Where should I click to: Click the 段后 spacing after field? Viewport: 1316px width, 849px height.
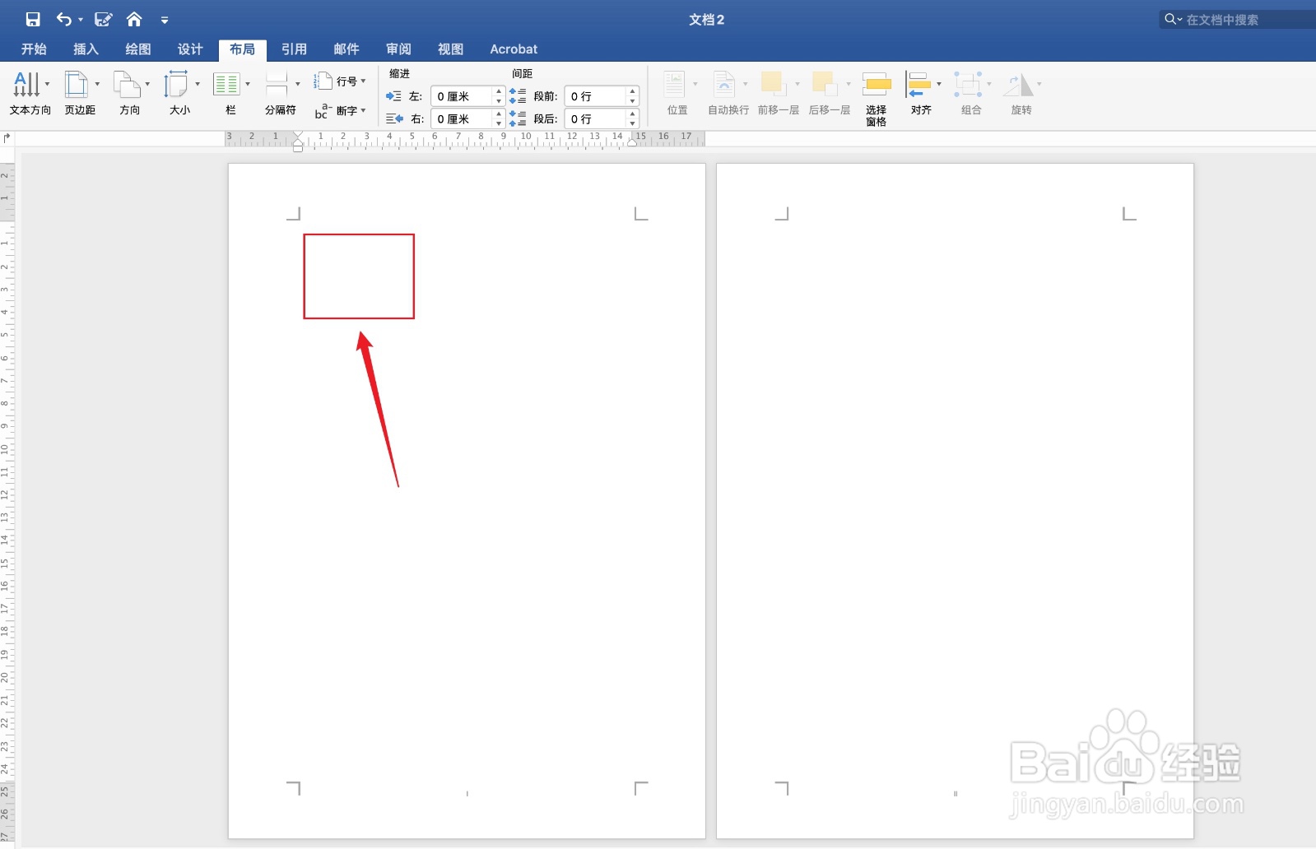(595, 119)
